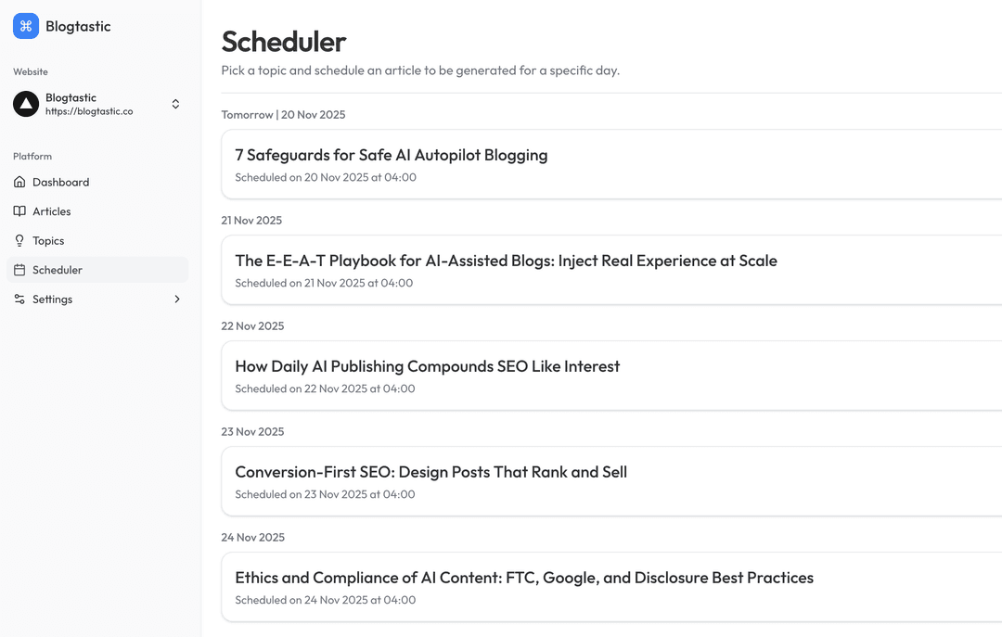This screenshot has width=1002, height=637.
Task: Select the Dashboard home icon
Action: pyautogui.click(x=19, y=182)
